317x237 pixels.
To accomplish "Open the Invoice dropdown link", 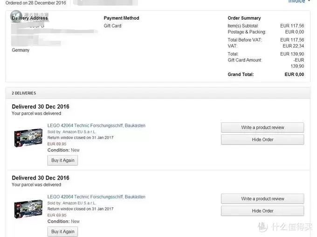I will point(299,1).
